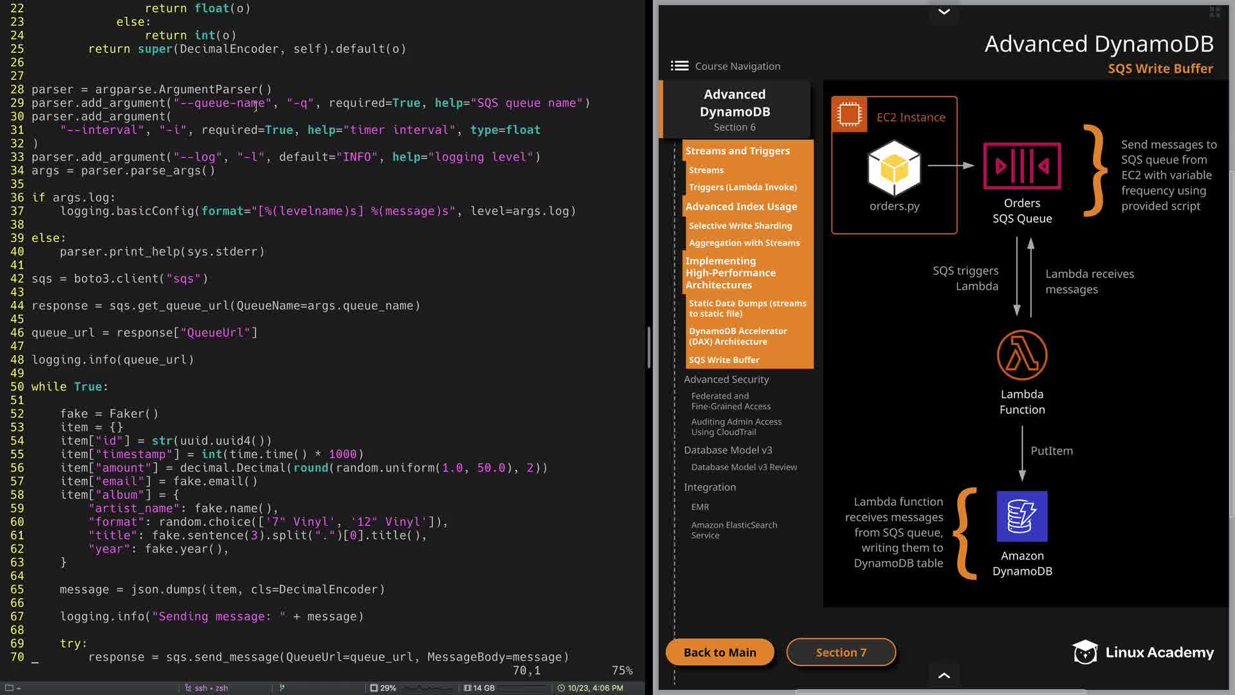Expand the Advanced Security section
1235x695 pixels.
pyautogui.click(x=726, y=380)
